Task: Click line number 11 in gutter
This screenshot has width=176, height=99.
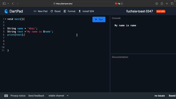Action: (x=3, y=50)
